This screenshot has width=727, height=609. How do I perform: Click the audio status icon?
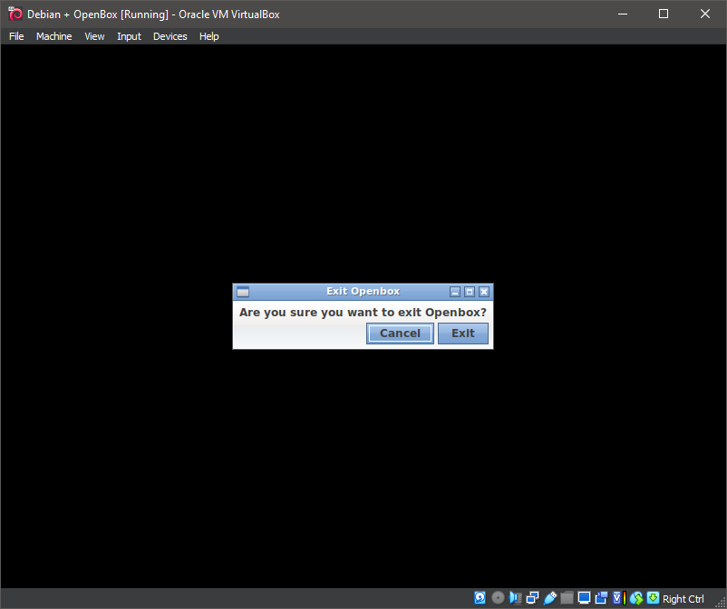tap(515, 598)
